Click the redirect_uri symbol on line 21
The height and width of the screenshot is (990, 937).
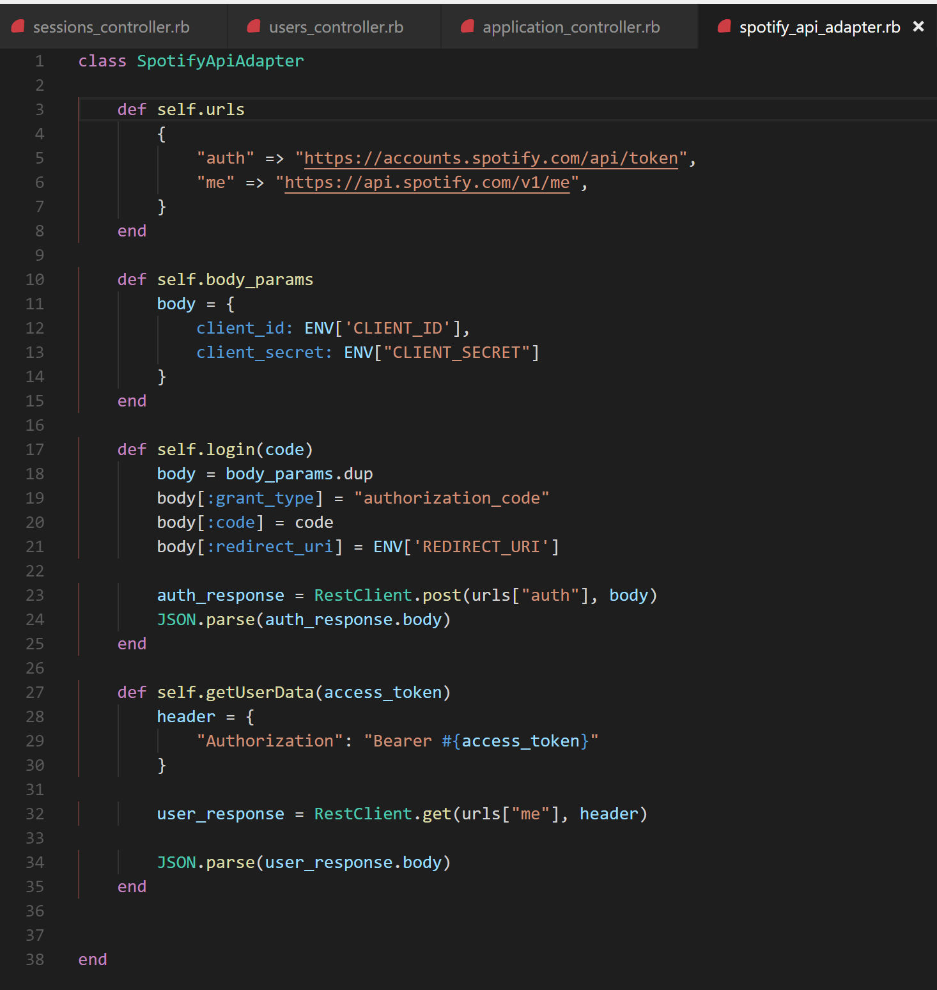(x=273, y=546)
